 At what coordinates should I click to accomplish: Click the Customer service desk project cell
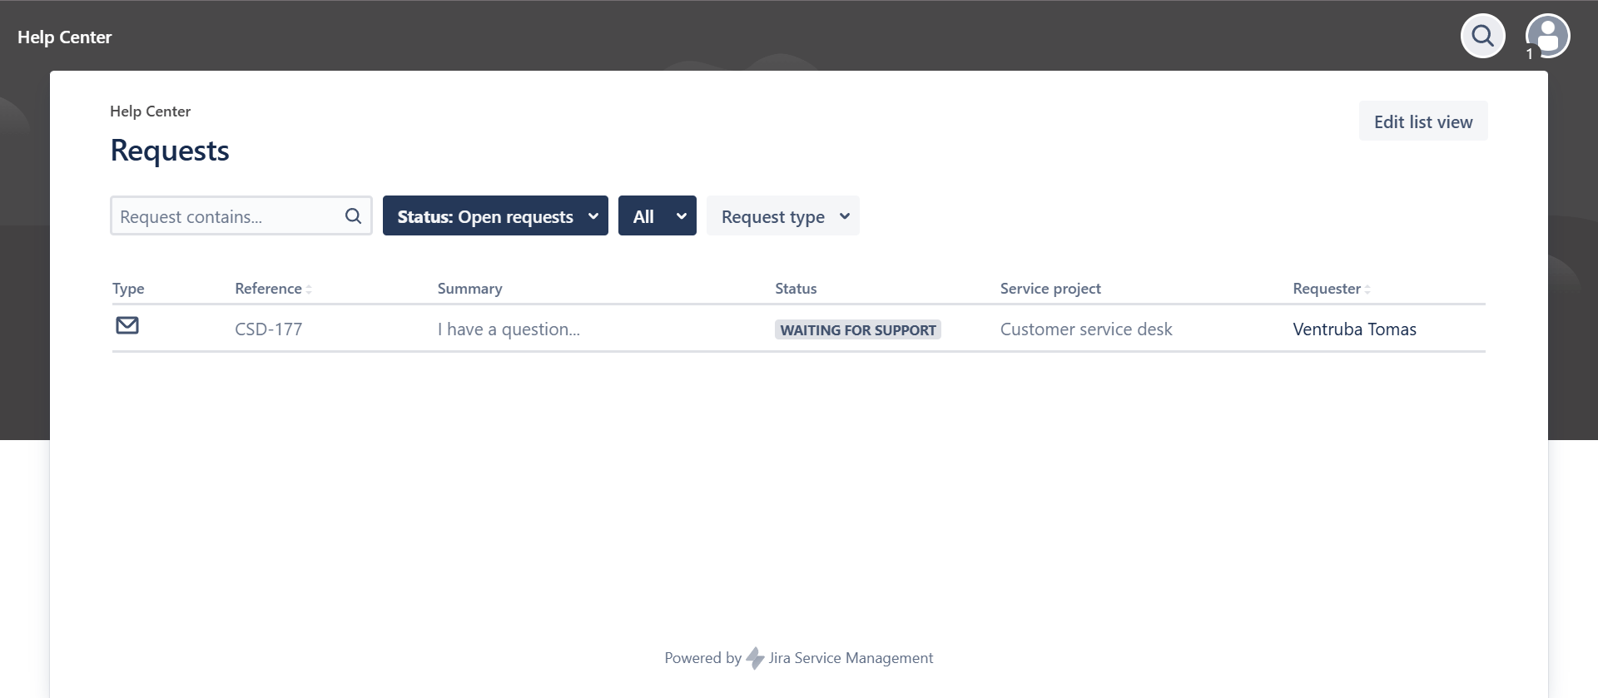(1085, 329)
